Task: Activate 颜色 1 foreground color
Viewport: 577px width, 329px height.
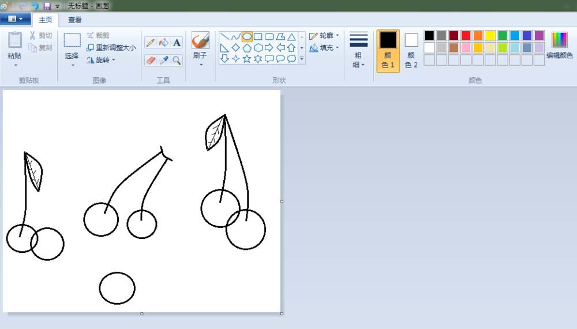Action: [388, 51]
